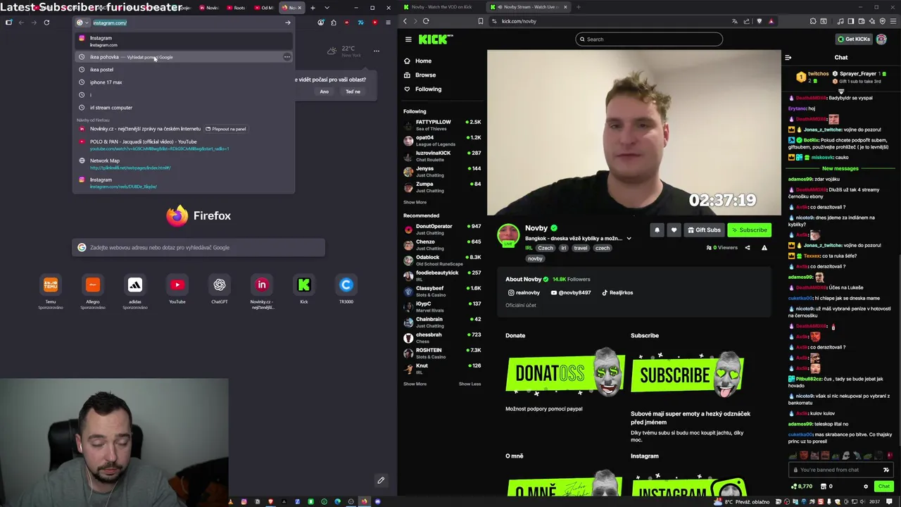Click Brave shield icon in right browser
The width and height of the screenshot is (901, 507).
click(x=759, y=21)
